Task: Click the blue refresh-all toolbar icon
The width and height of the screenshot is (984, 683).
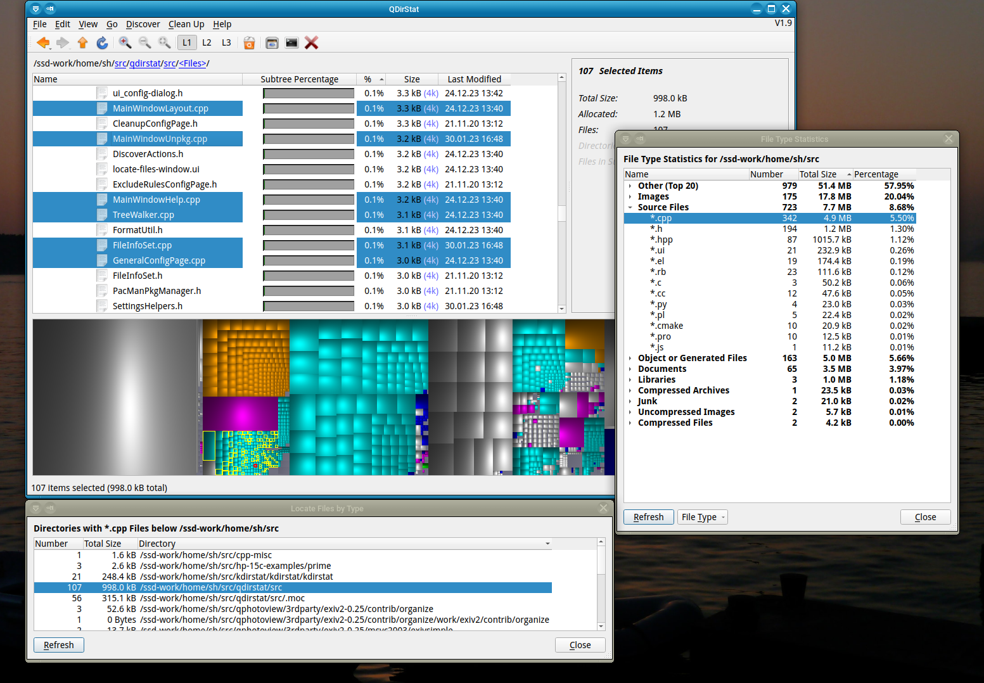Action: click(102, 42)
